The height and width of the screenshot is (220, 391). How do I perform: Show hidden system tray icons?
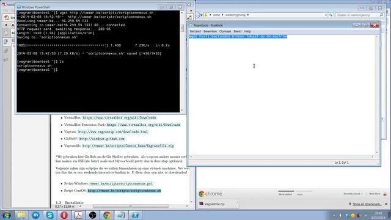[x=334, y=215]
